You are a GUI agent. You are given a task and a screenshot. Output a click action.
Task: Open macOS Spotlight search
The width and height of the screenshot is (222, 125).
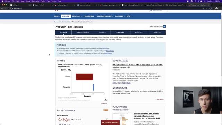point(198,1)
